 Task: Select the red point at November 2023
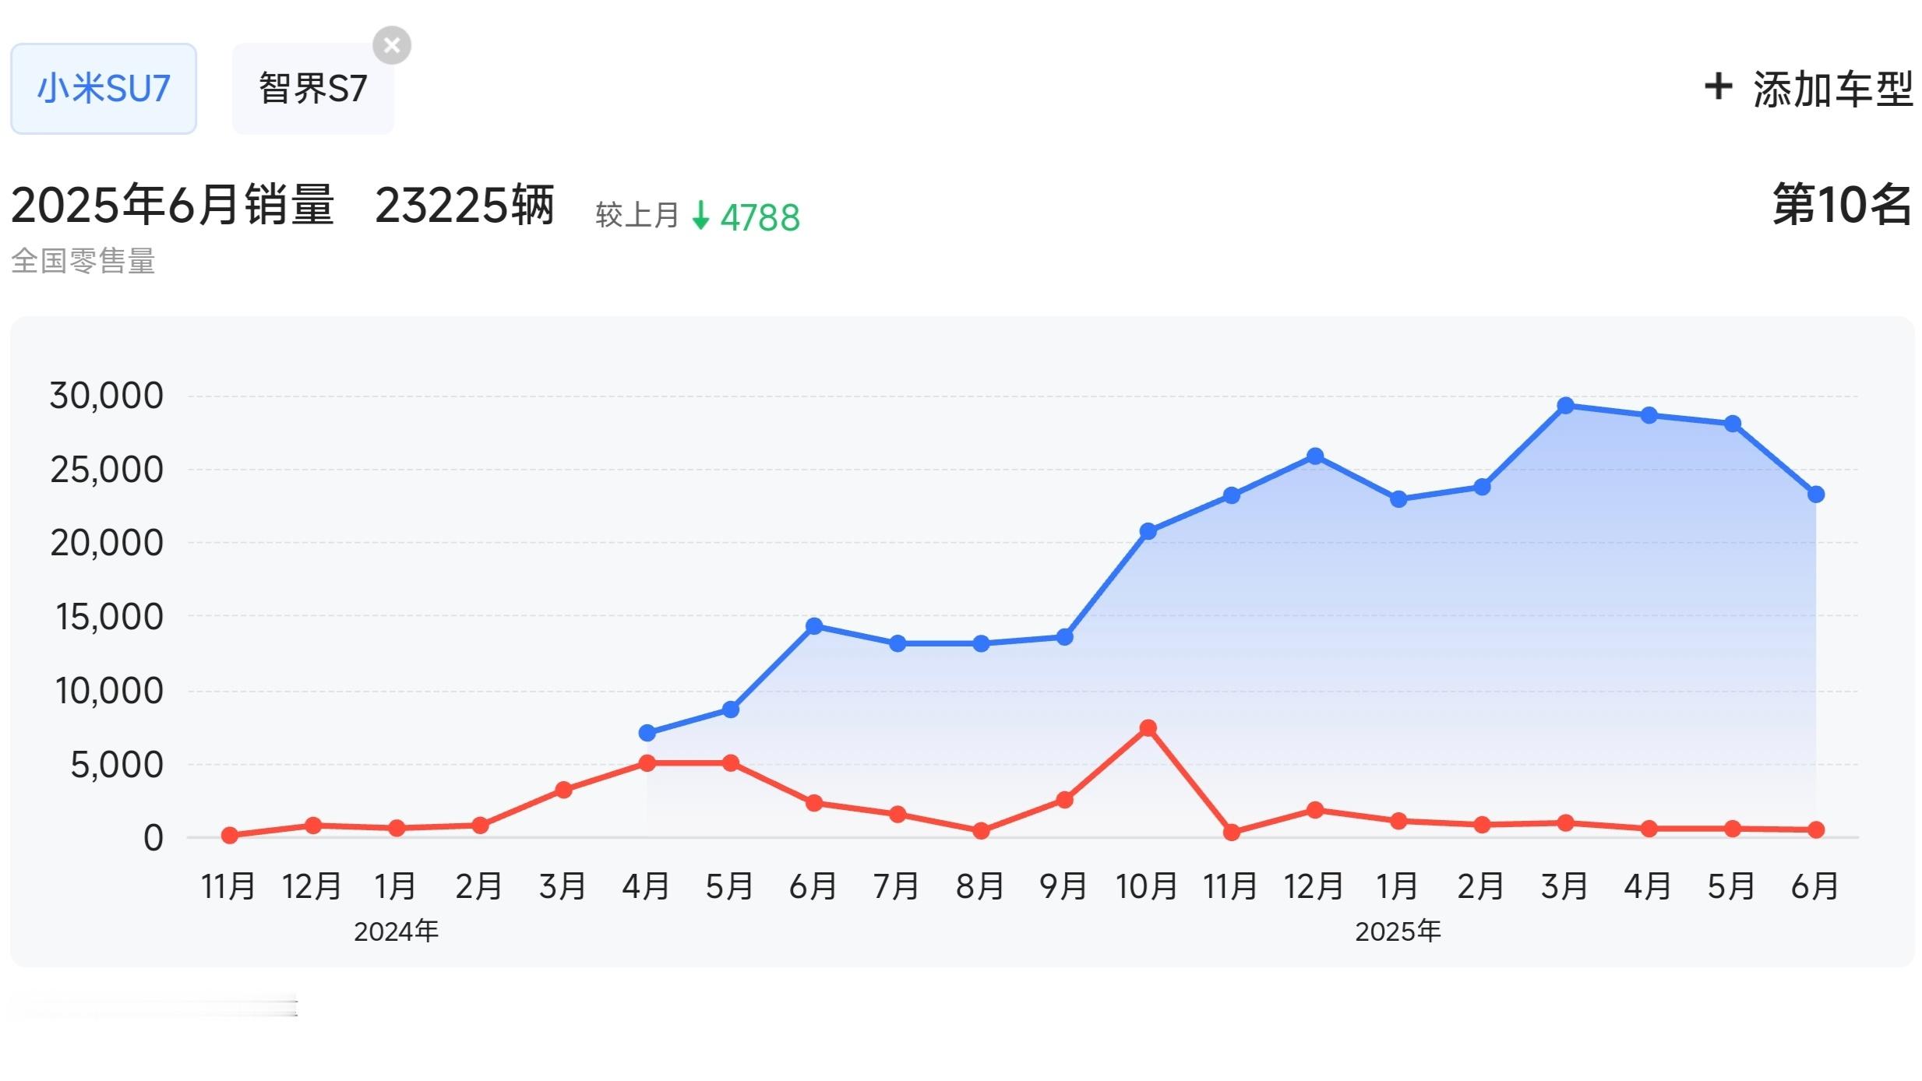coord(229,835)
